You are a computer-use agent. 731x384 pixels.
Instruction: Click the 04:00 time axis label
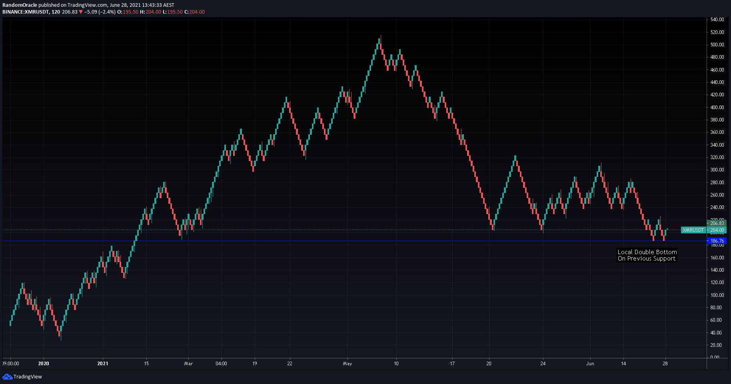point(221,364)
